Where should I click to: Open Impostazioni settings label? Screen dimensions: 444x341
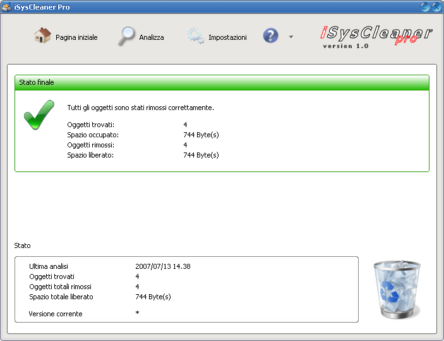227,37
